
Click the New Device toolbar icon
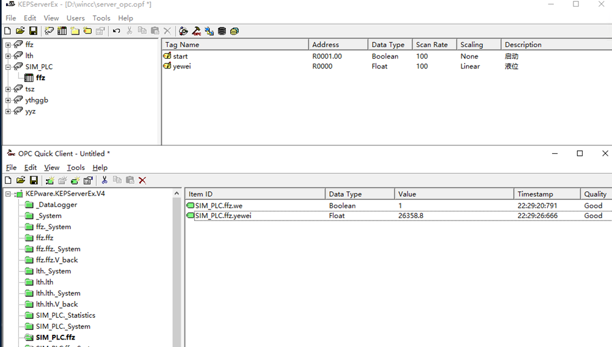point(62,31)
